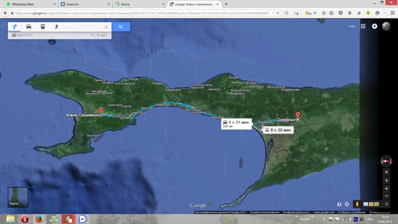Open the profile avatar menu
The height and width of the screenshot is (224, 398).
[x=386, y=26]
